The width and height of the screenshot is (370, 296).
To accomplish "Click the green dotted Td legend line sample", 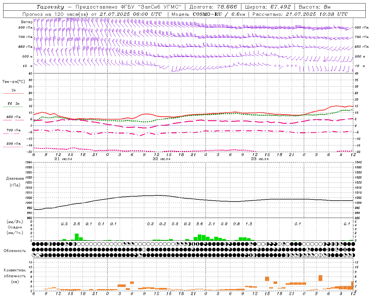I will (13, 107).
